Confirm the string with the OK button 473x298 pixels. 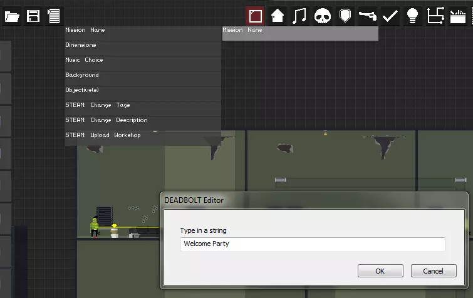(x=380, y=271)
